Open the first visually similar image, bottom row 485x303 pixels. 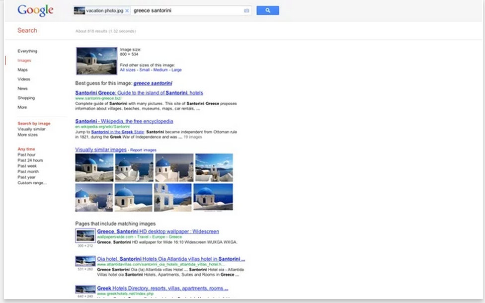(x=94, y=198)
